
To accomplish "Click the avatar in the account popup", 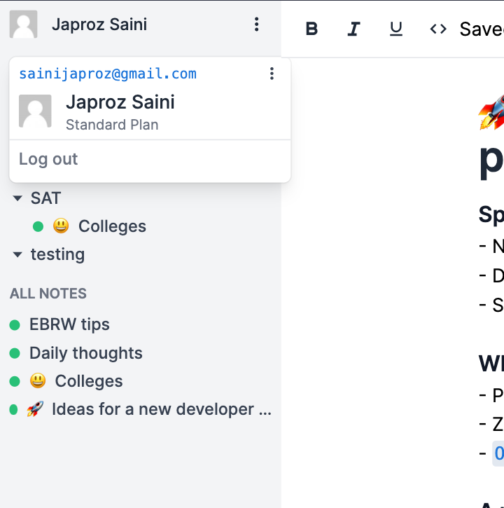I will tap(35, 111).
